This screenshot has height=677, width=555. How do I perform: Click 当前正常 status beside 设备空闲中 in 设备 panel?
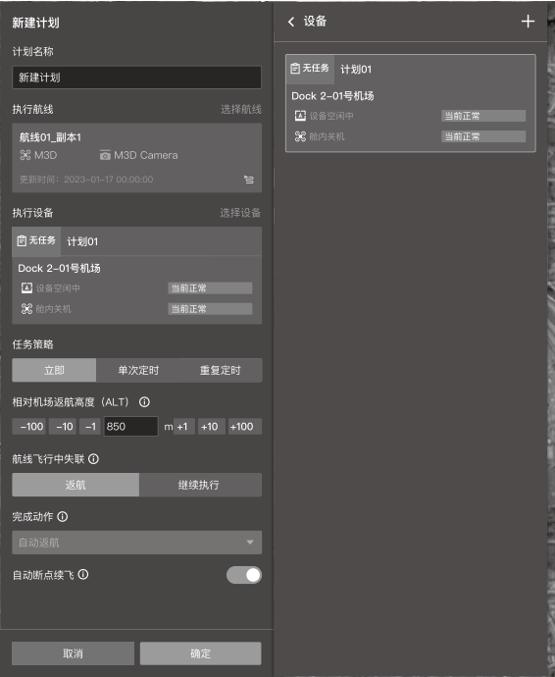tap(483, 116)
